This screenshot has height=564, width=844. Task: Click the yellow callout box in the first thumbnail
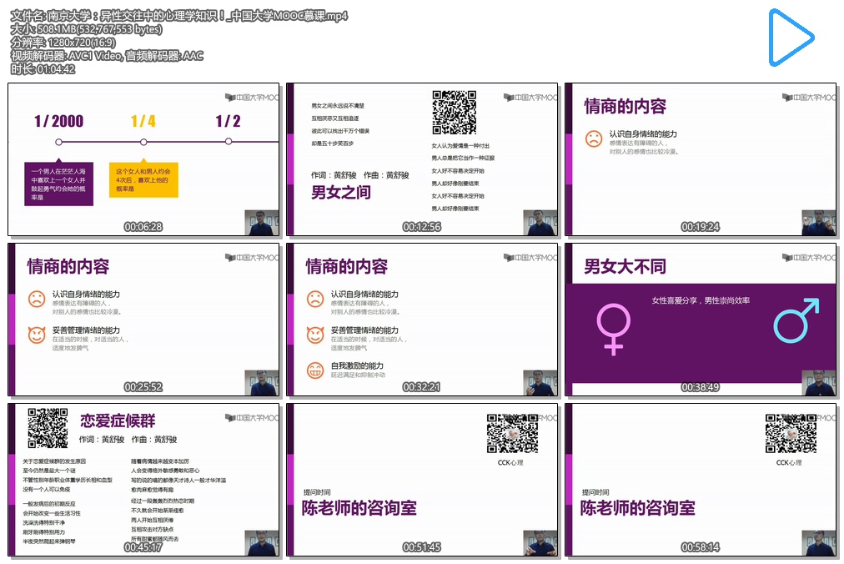point(146,179)
